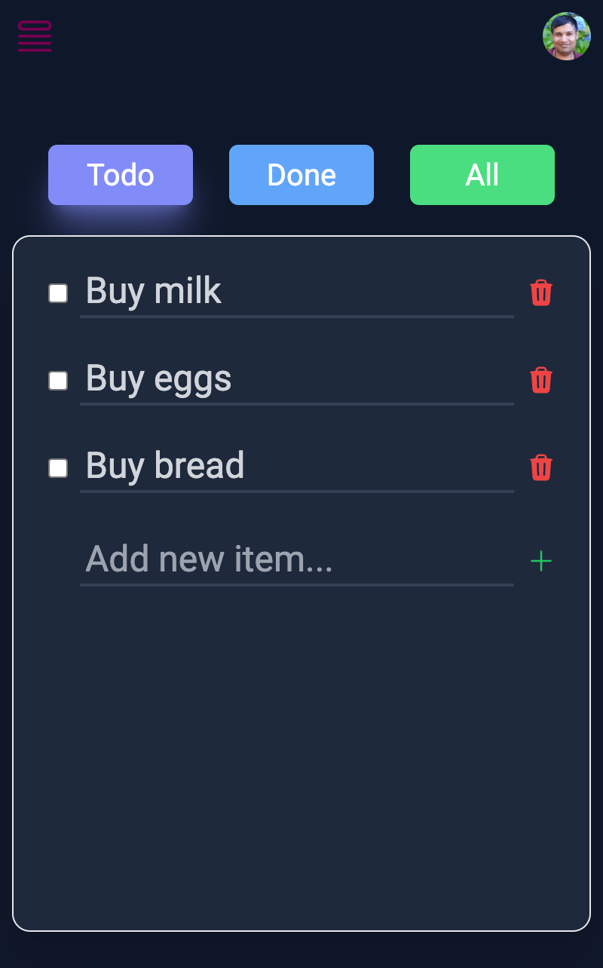Screen dimensions: 603x968
Task: Mark Buy bread as done
Action: click(x=58, y=468)
